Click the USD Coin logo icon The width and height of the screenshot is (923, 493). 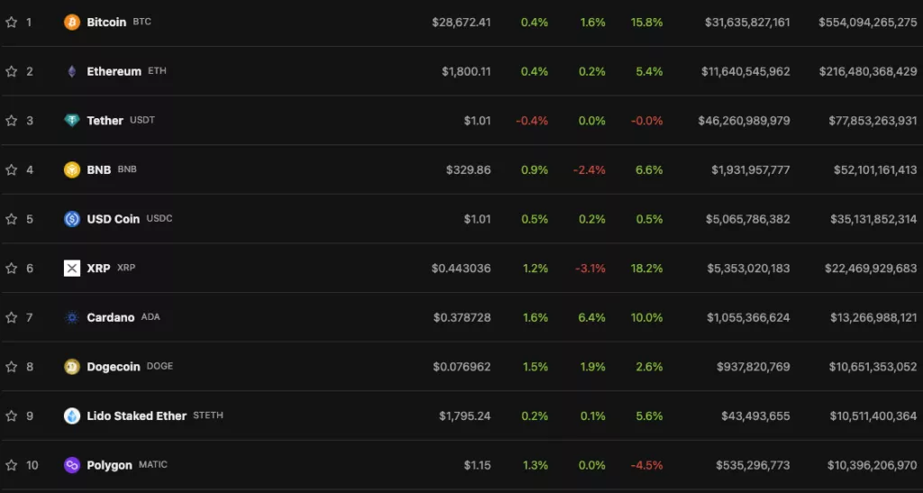72,219
